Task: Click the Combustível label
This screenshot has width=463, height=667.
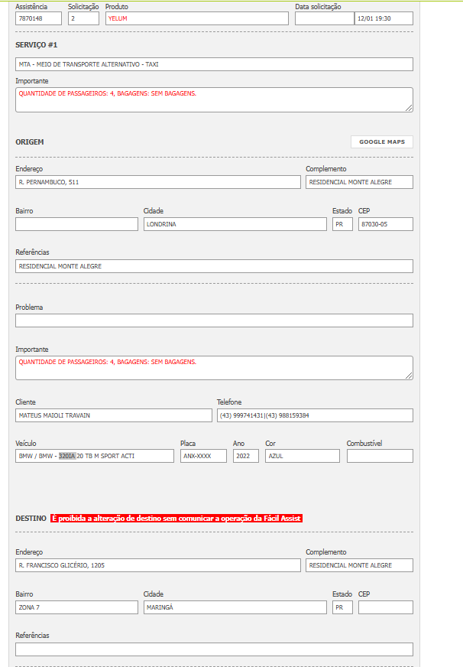Action: (364, 443)
